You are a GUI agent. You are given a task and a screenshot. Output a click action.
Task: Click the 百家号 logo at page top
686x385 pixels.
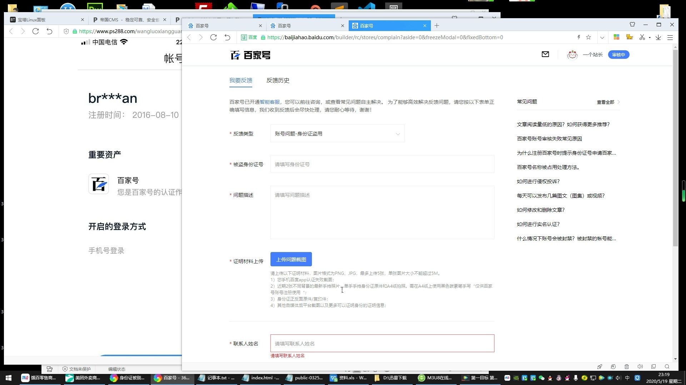(250, 55)
